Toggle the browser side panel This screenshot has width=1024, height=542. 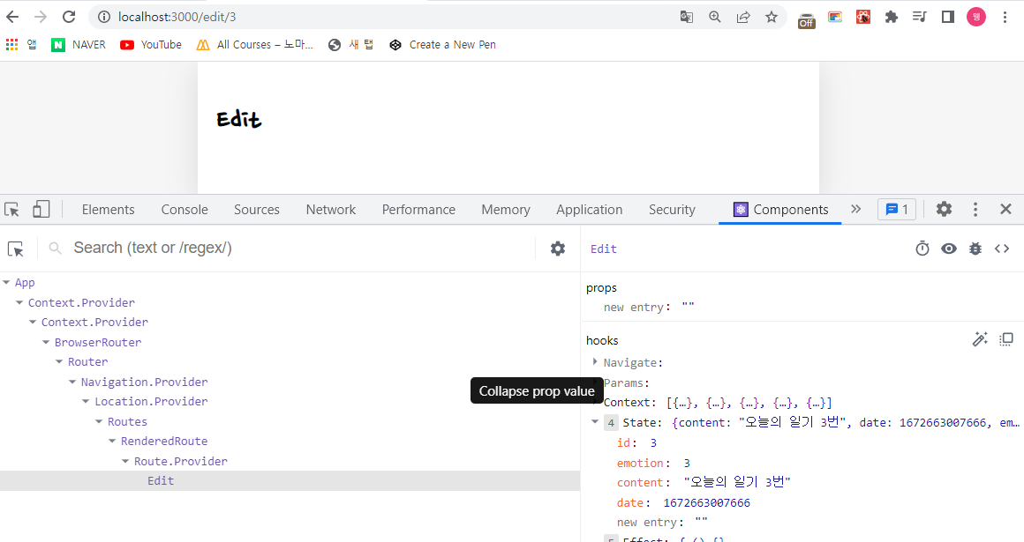tap(947, 17)
